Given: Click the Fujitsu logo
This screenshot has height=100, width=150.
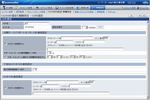Looking at the screenshot, I should coord(145,2).
